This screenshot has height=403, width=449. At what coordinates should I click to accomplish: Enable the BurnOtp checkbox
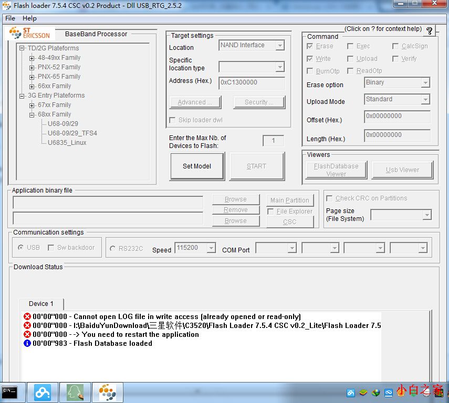click(309, 71)
